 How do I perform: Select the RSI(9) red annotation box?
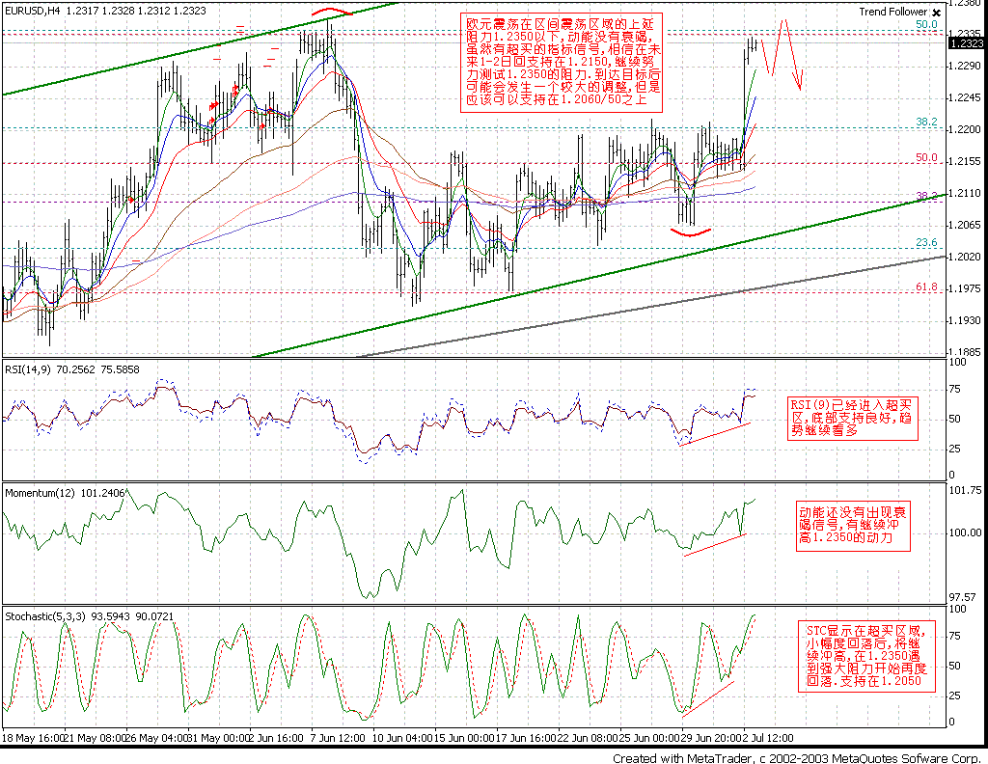pyautogui.click(x=853, y=419)
